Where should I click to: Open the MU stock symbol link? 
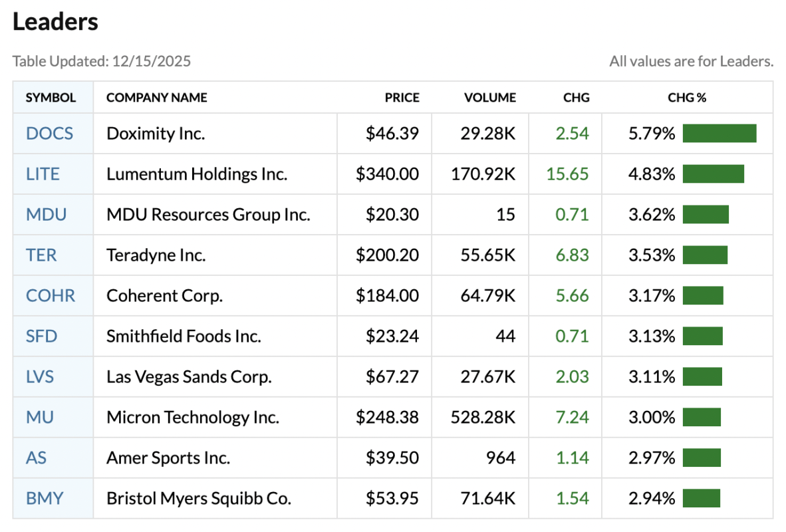tap(40, 418)
